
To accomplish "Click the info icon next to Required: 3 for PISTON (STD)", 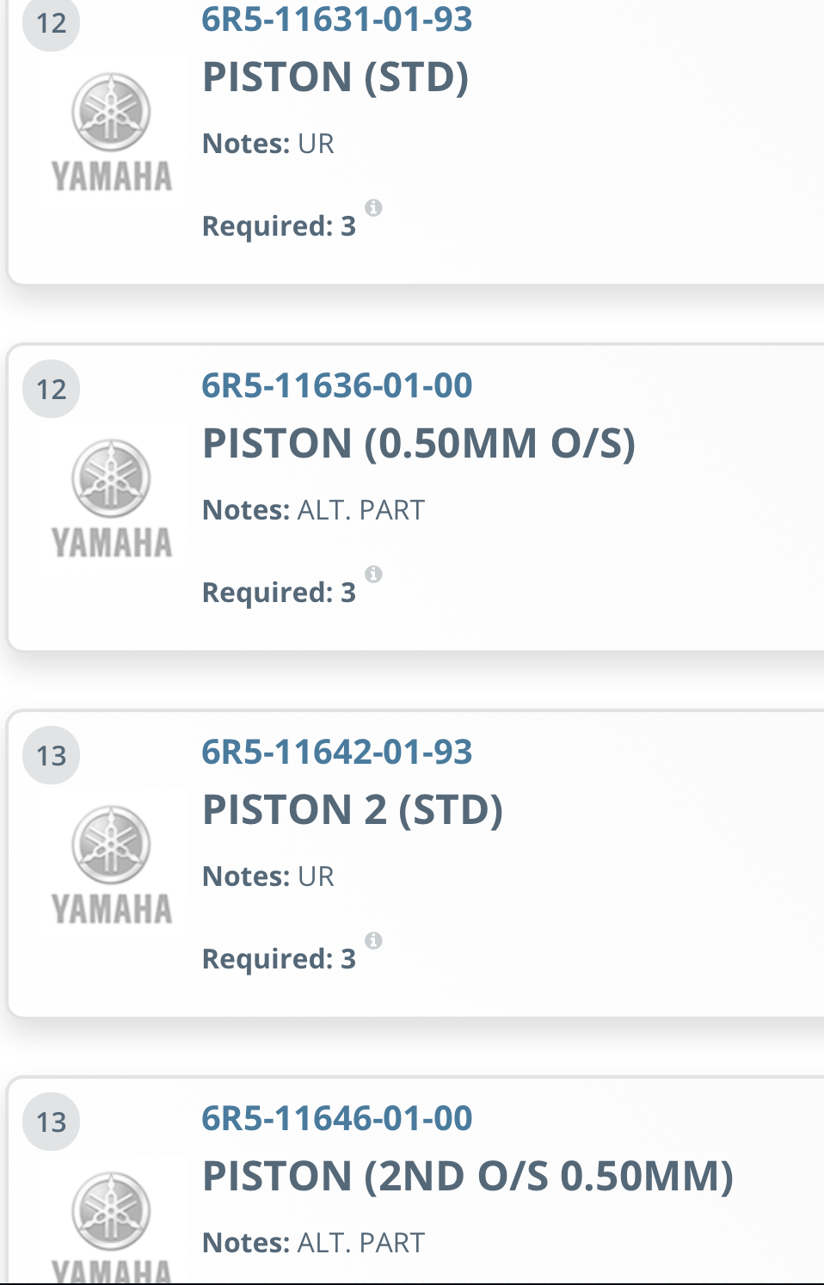I will (372, 206).
